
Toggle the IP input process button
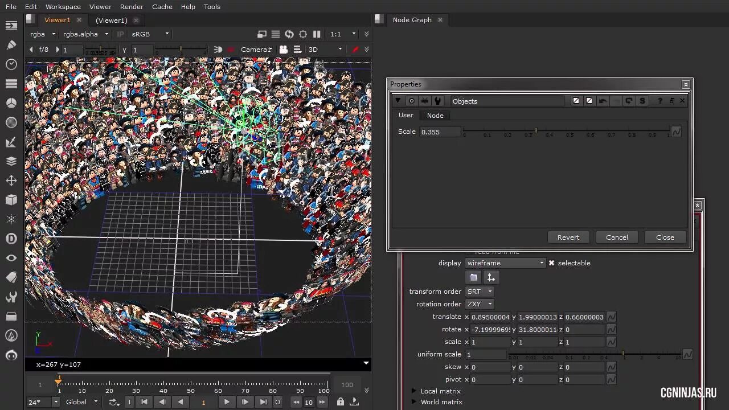pos(120,34)
